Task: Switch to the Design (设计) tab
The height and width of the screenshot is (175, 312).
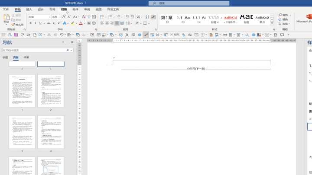Action: [41, 10]
